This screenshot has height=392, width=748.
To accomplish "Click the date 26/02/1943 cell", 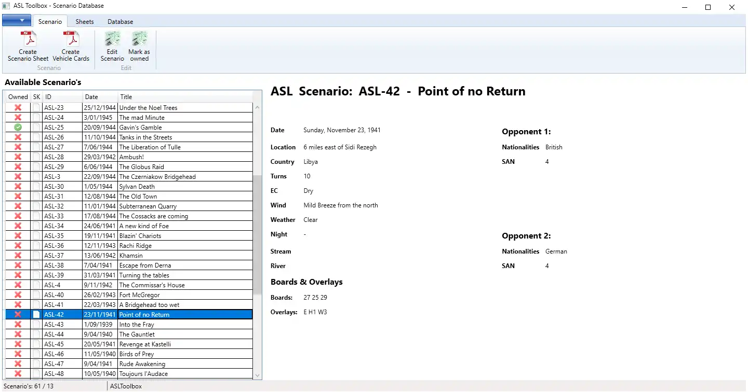I will click(x=100, y=295).
